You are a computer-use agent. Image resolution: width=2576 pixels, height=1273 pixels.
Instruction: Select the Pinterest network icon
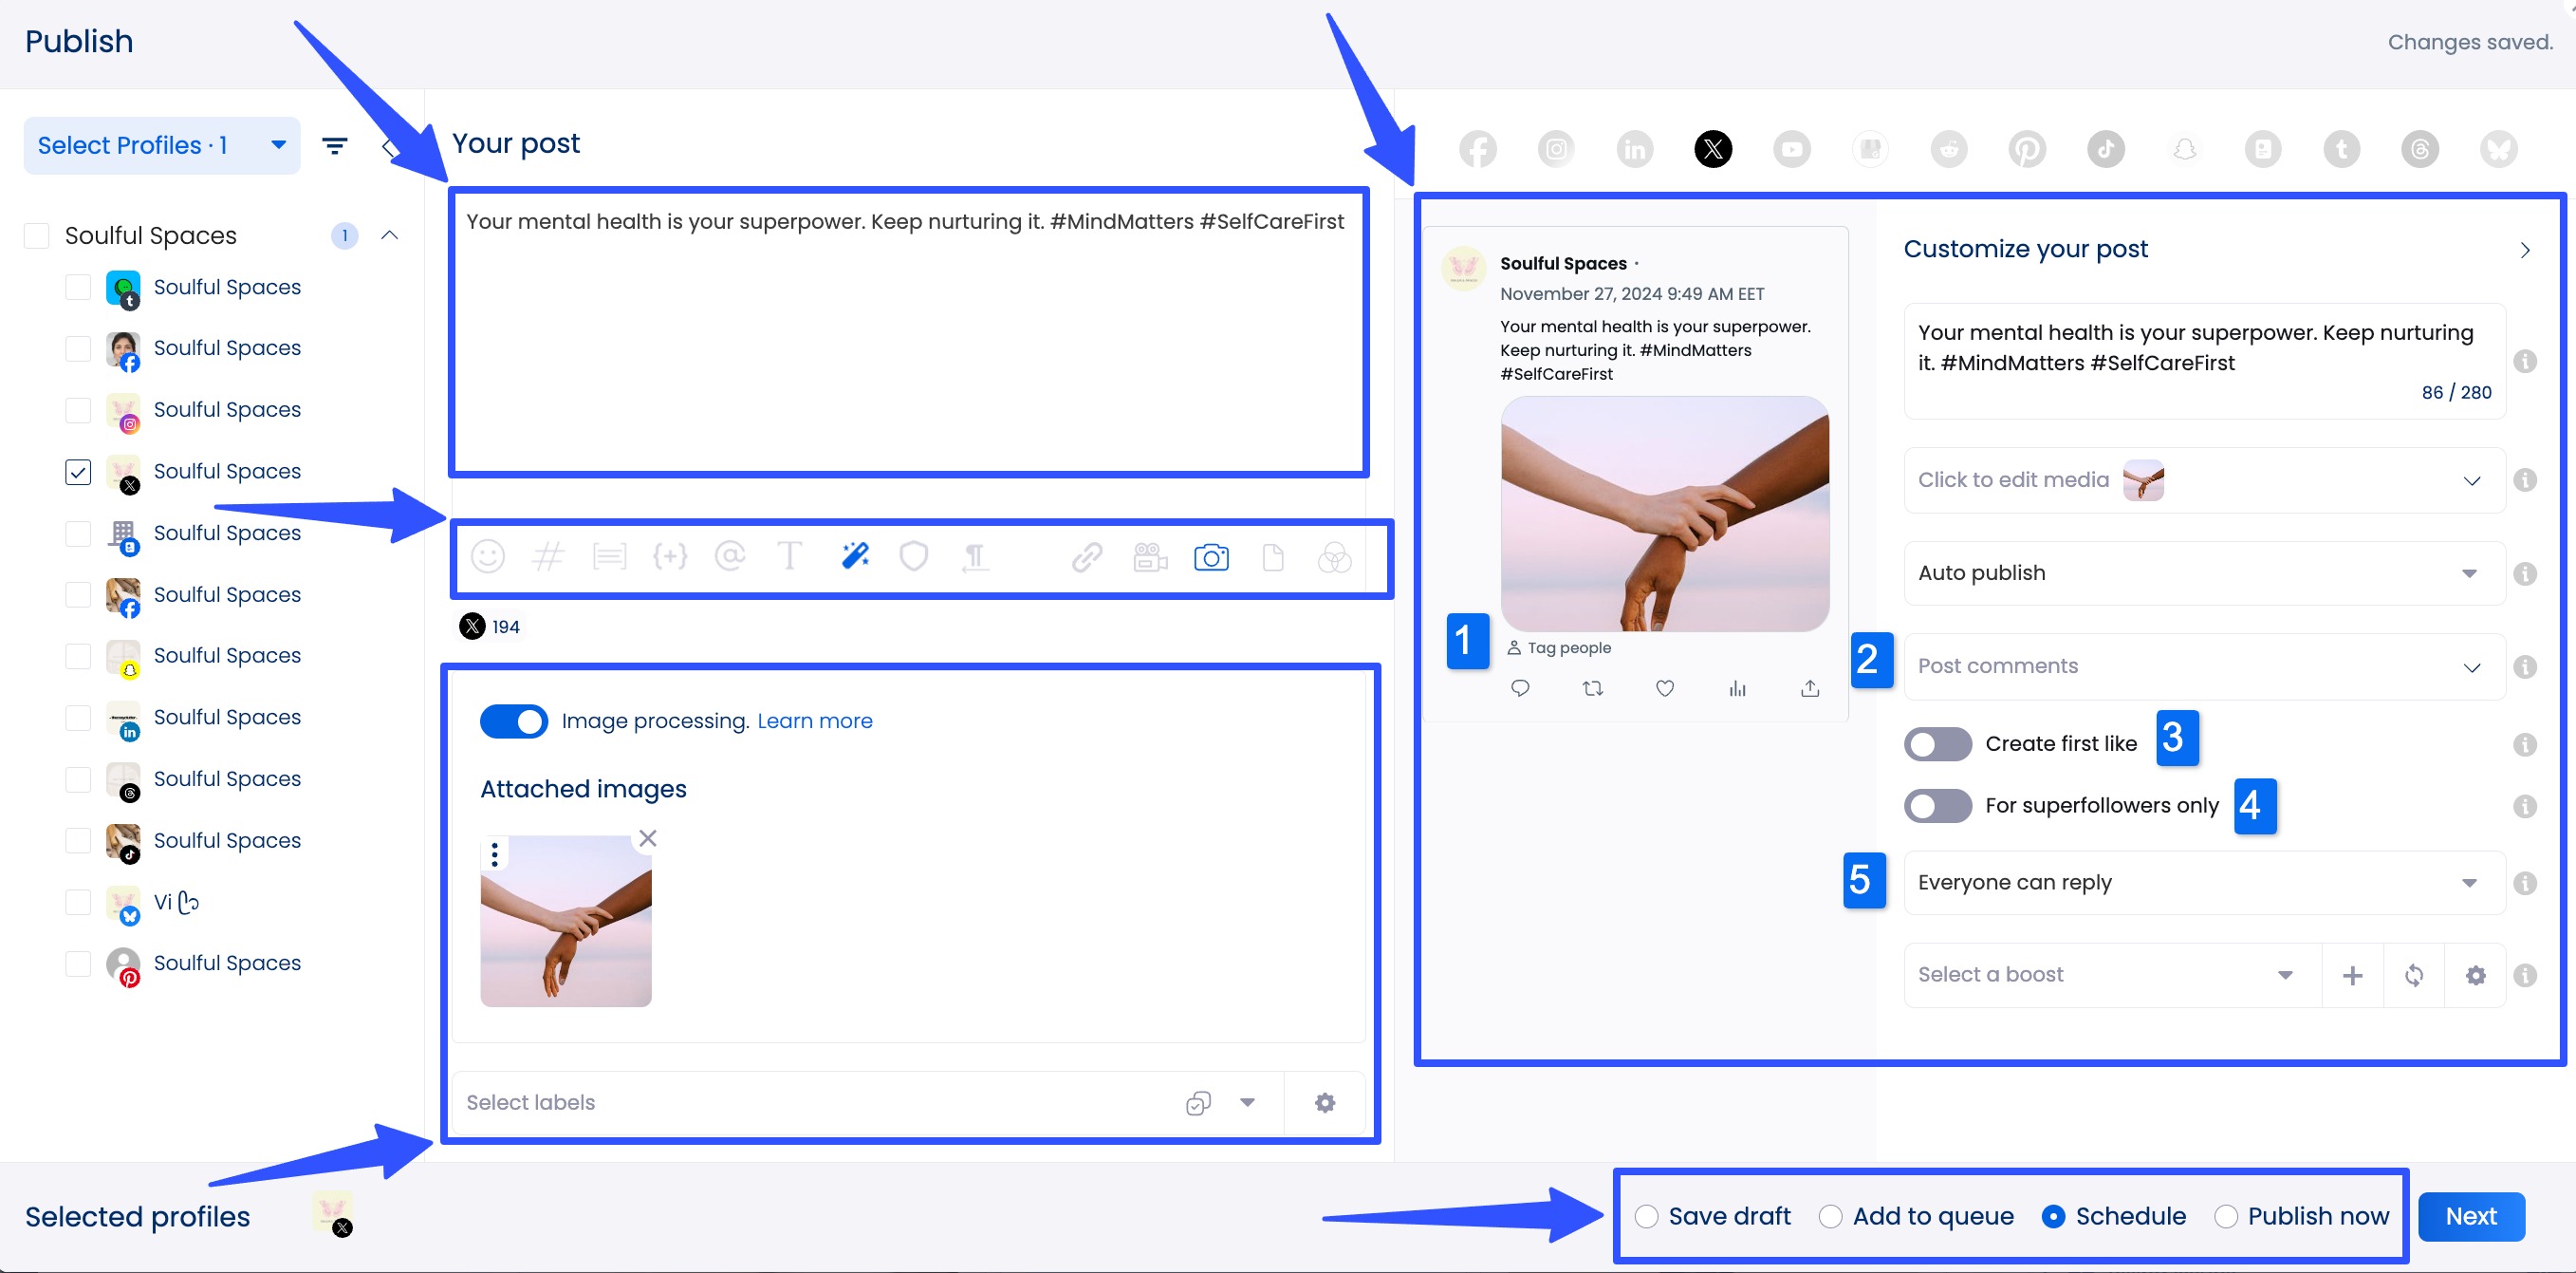(x=2028, y=148)
